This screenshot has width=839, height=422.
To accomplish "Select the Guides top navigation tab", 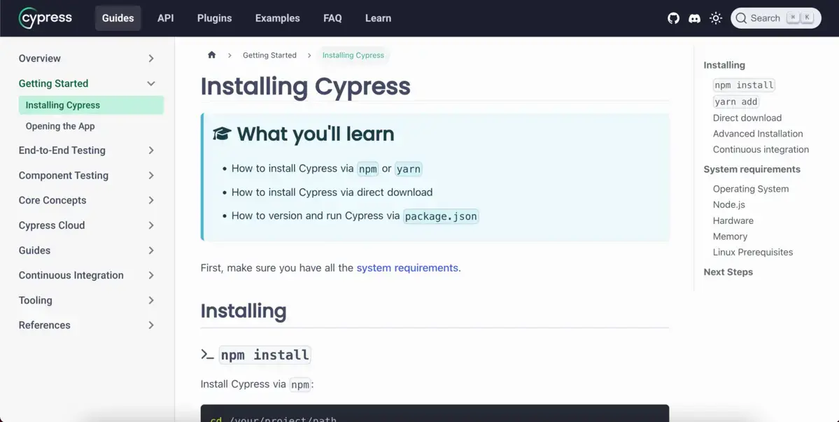I will coord(118,18).
